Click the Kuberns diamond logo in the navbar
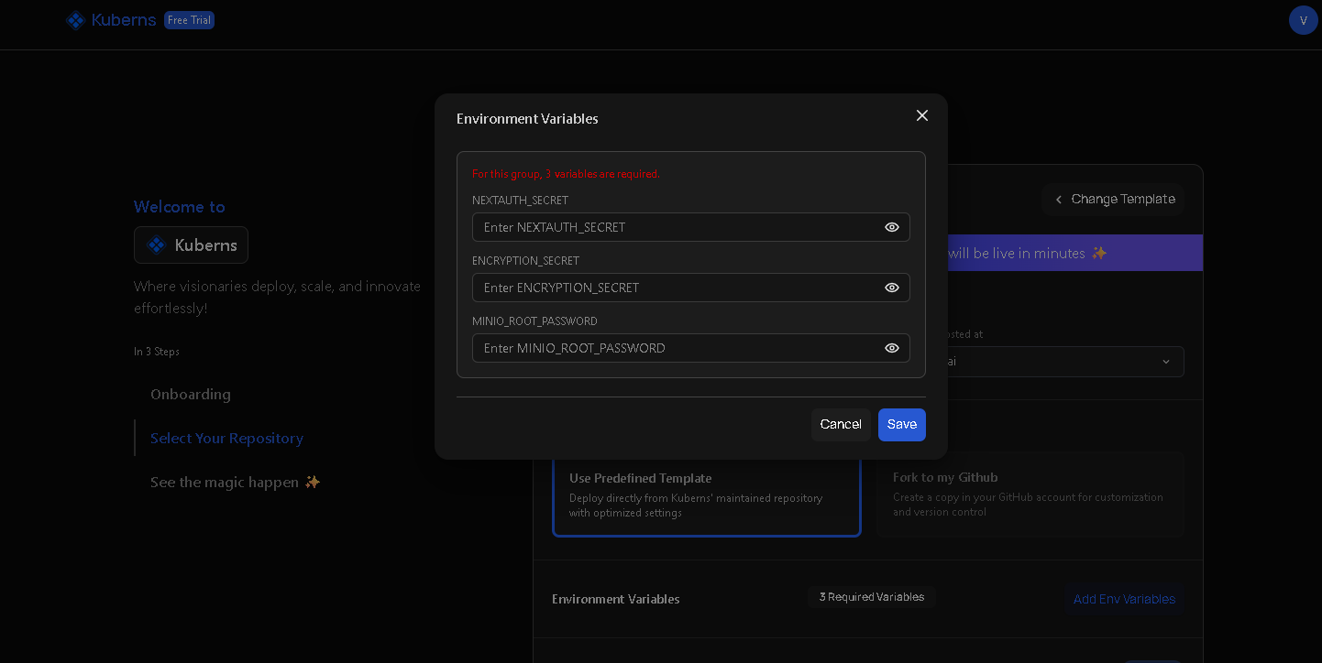The width and height of the screenshot is (1322, 663). pos(75,19)
